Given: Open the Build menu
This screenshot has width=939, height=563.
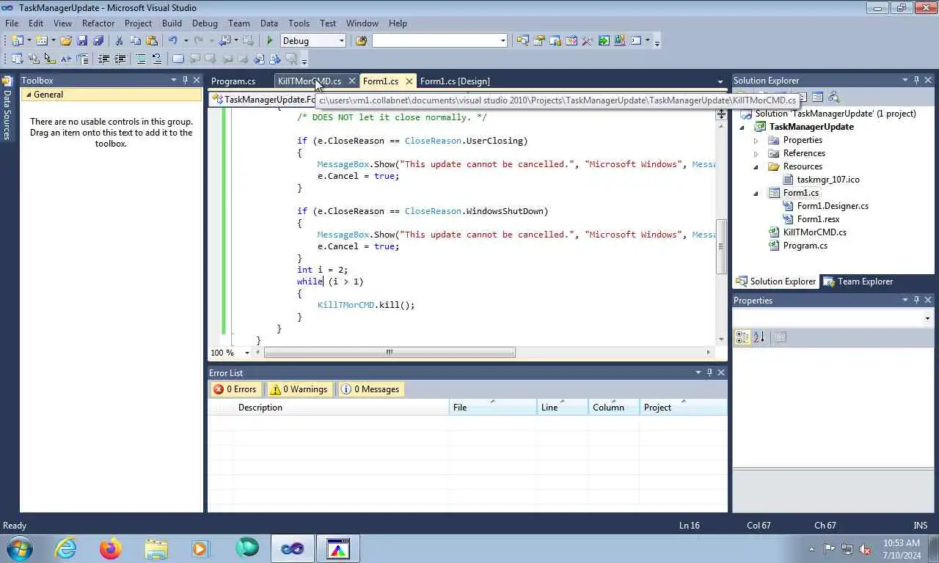Looking at the screenshot, I should (172, 23).
